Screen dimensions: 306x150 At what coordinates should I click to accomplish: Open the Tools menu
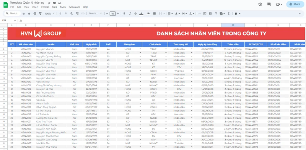tap(63, 7)
